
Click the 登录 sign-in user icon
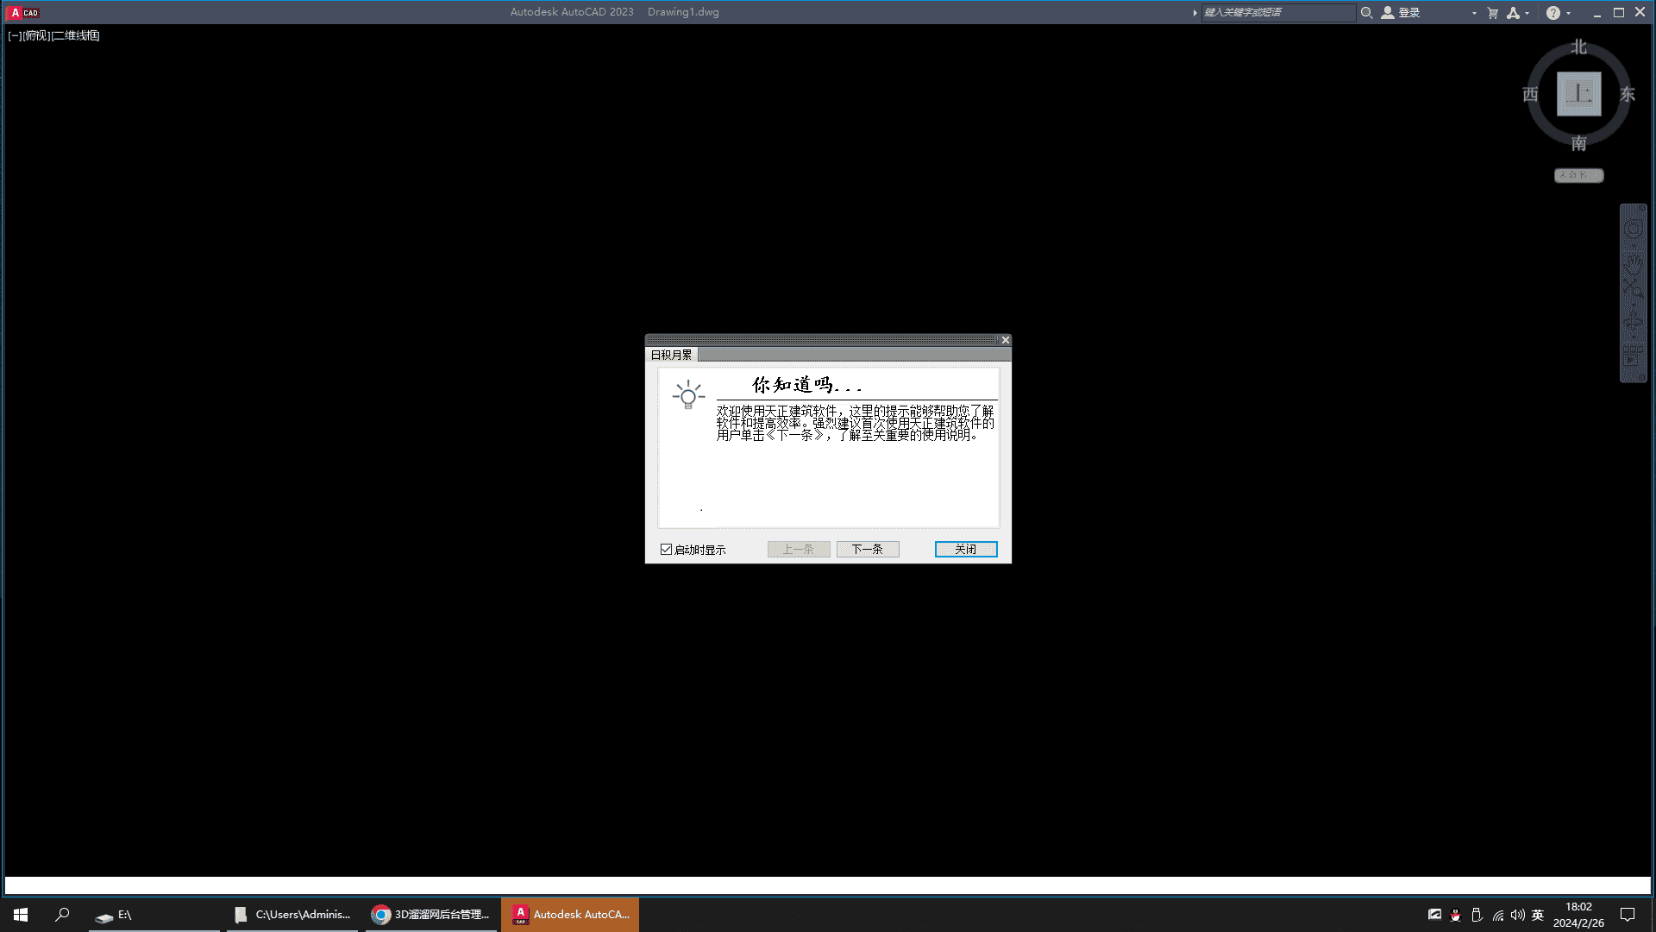[x=1388, y=12]
